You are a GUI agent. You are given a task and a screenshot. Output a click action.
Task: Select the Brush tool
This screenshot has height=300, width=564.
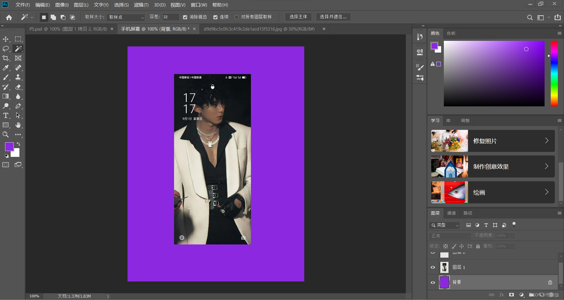click(x=6, y=77)
